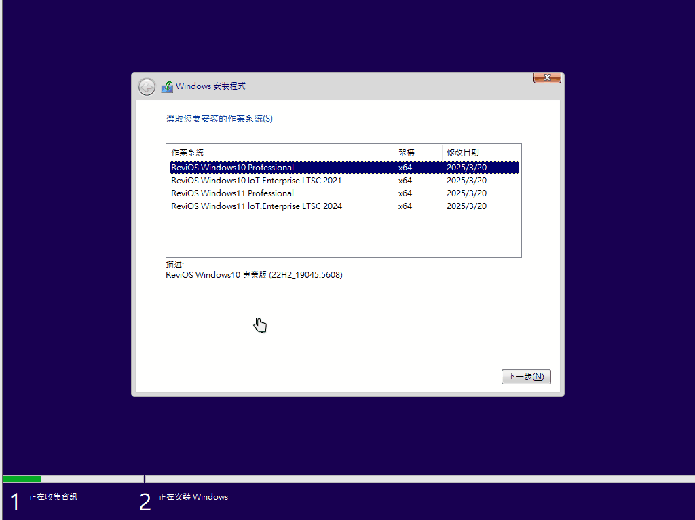Click the Windows Setup icon in title bar

tap(167, 86)
